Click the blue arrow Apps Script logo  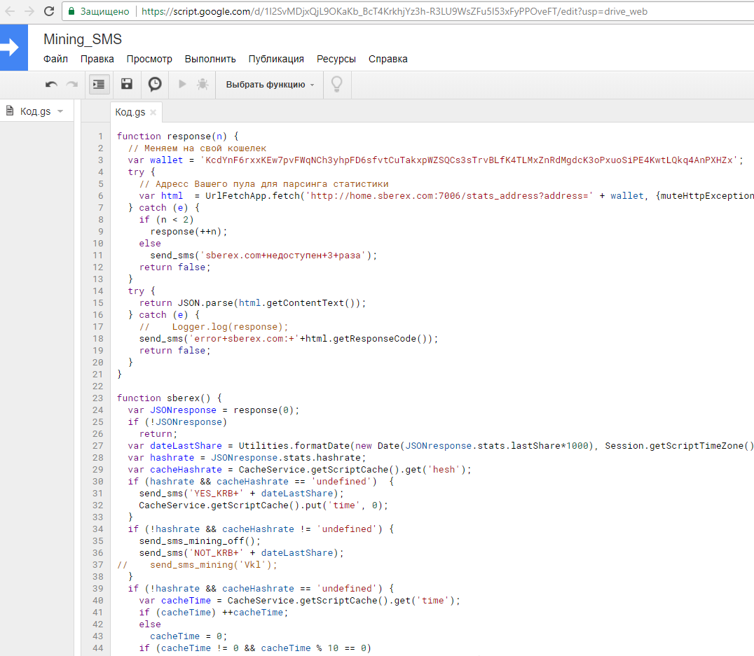pos(13,48)
